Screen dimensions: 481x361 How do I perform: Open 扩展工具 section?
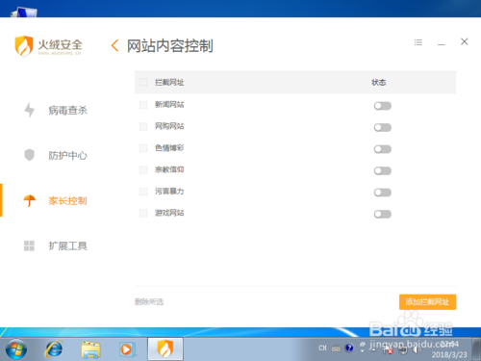coord(67,245)
